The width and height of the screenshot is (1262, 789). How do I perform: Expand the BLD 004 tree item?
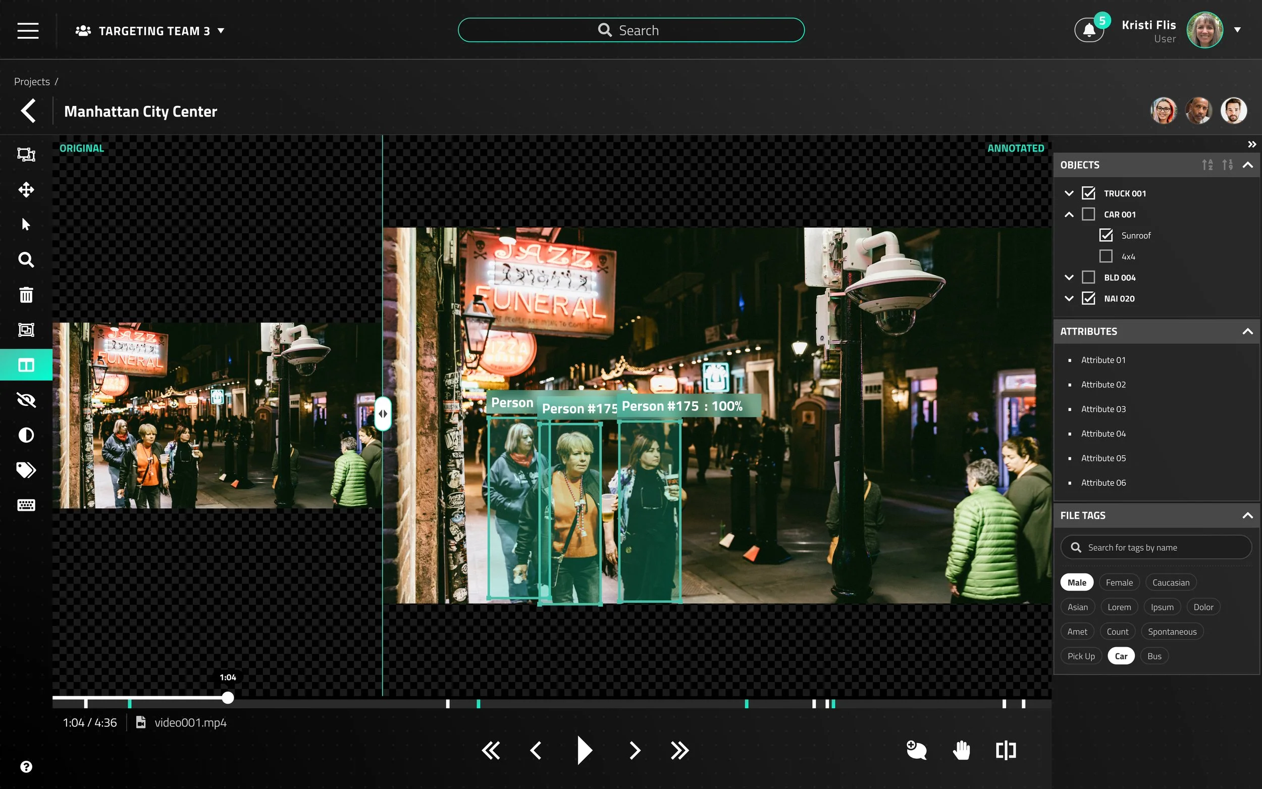click(x=1069, y=277)
